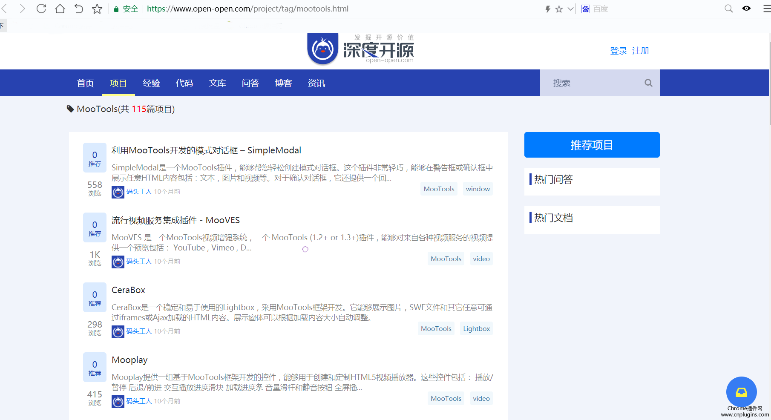Click the 登录 login link
The image size is (771, 420).
coord(619,51)
